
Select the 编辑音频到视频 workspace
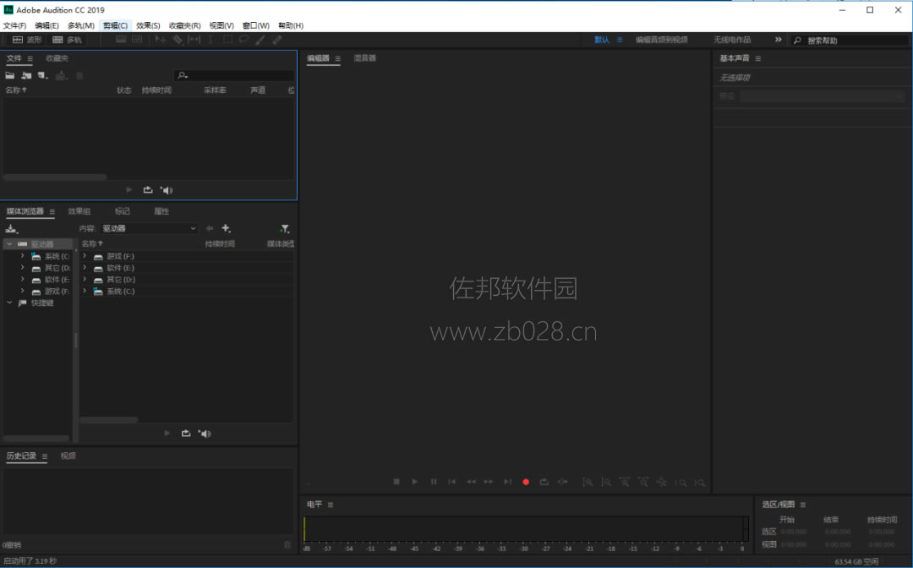(661, 40)
